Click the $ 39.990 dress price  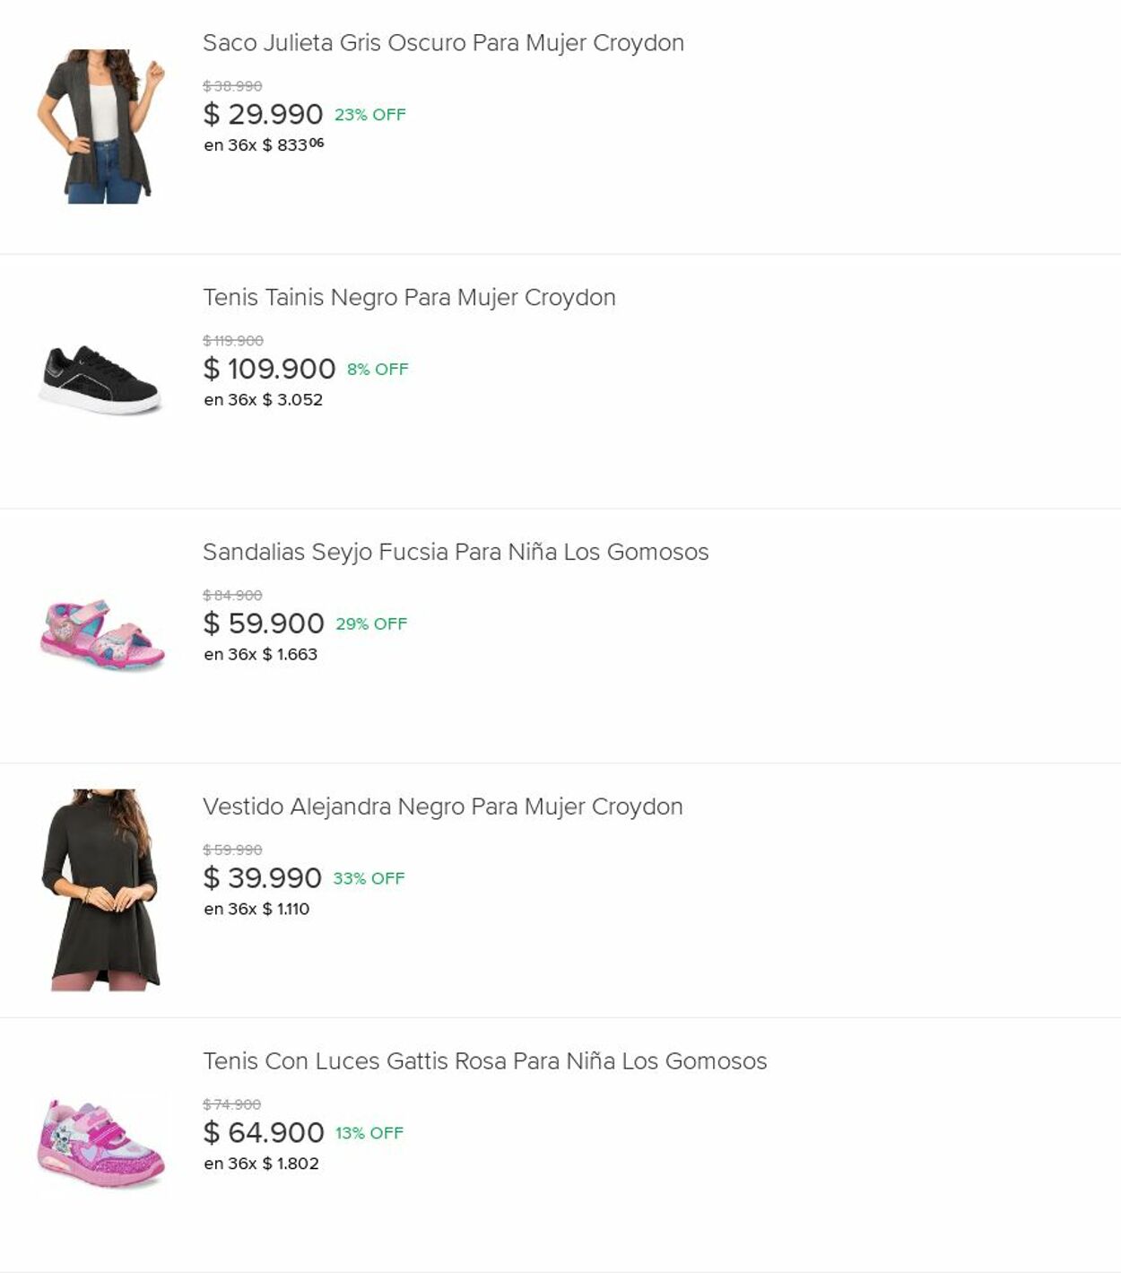click(x=262, y=878)
